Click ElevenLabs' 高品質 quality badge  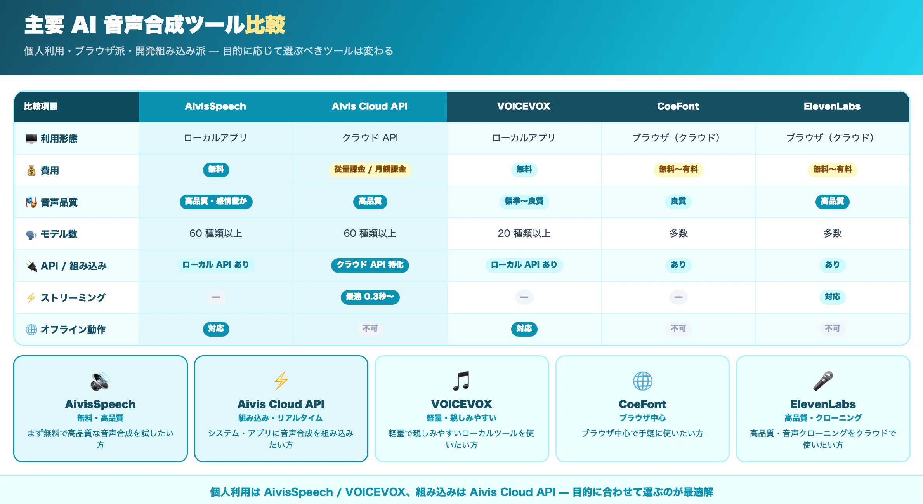coord(832,202)
